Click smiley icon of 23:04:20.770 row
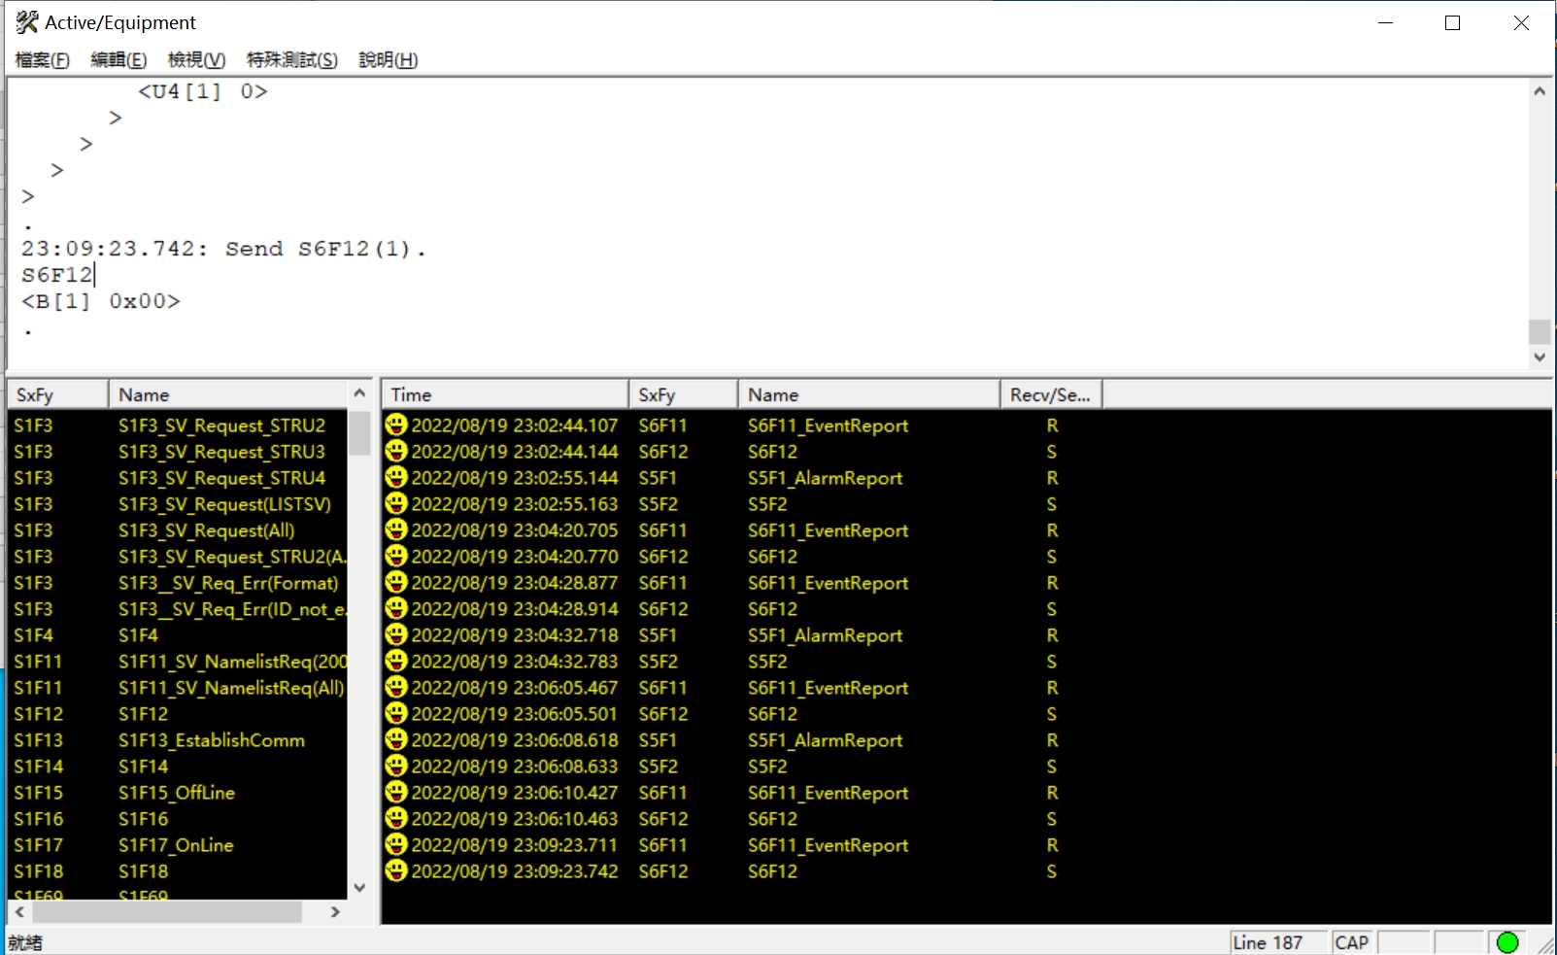Viewport: 1557px width, 955px height. point(396,556)
